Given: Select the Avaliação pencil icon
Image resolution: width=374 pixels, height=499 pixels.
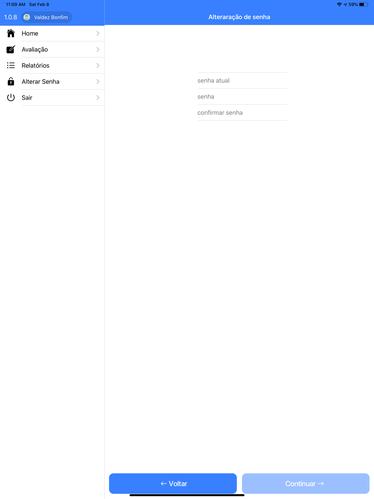Looking at the screenshot, I should pyautogui.click(x=11, y=49).
